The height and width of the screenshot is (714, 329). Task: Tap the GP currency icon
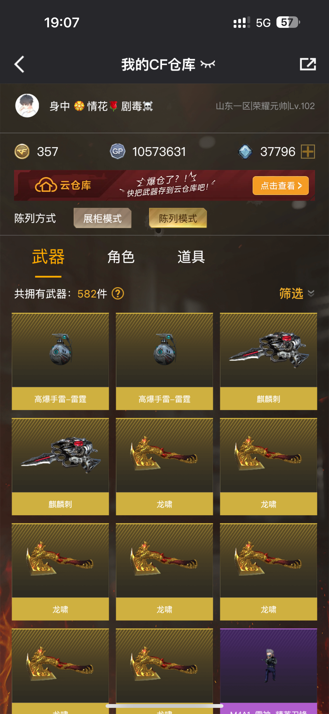pyautogui.click(x=118, y=152)
